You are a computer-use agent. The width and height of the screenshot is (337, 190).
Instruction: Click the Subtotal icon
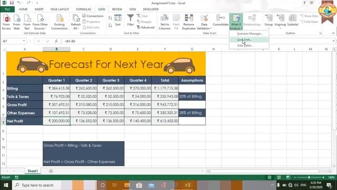pyautogui.click(x=293, y=18)
